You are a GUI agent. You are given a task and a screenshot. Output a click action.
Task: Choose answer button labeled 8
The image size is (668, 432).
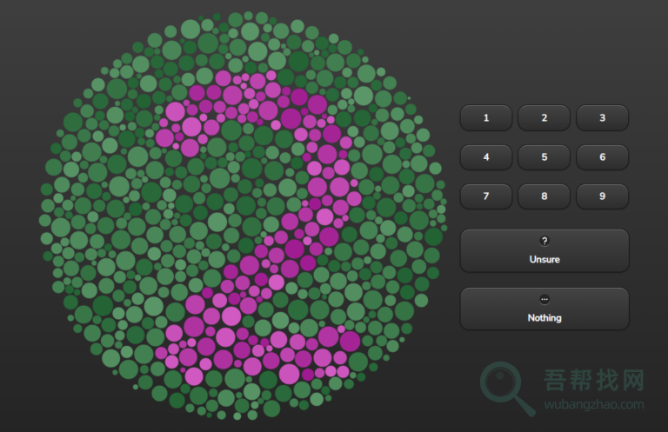(544, 196)
